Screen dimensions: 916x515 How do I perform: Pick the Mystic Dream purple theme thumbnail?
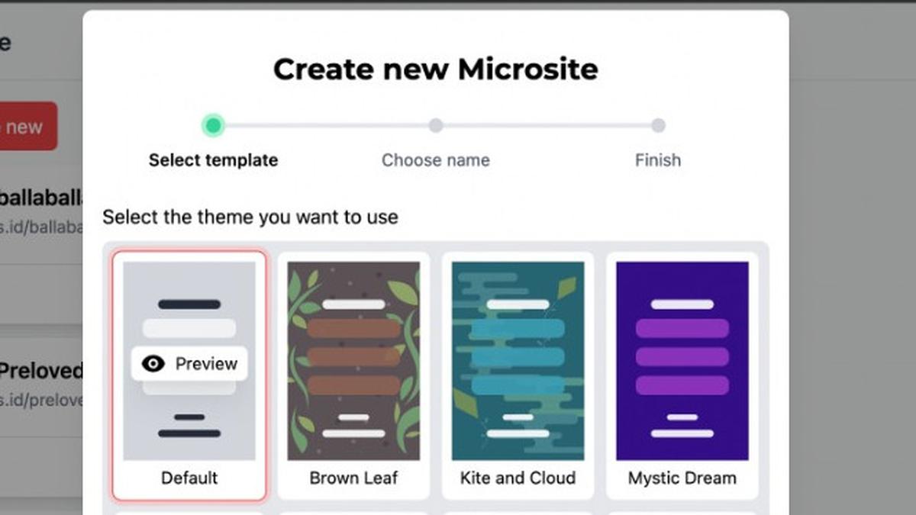click(x=682, y=361)
